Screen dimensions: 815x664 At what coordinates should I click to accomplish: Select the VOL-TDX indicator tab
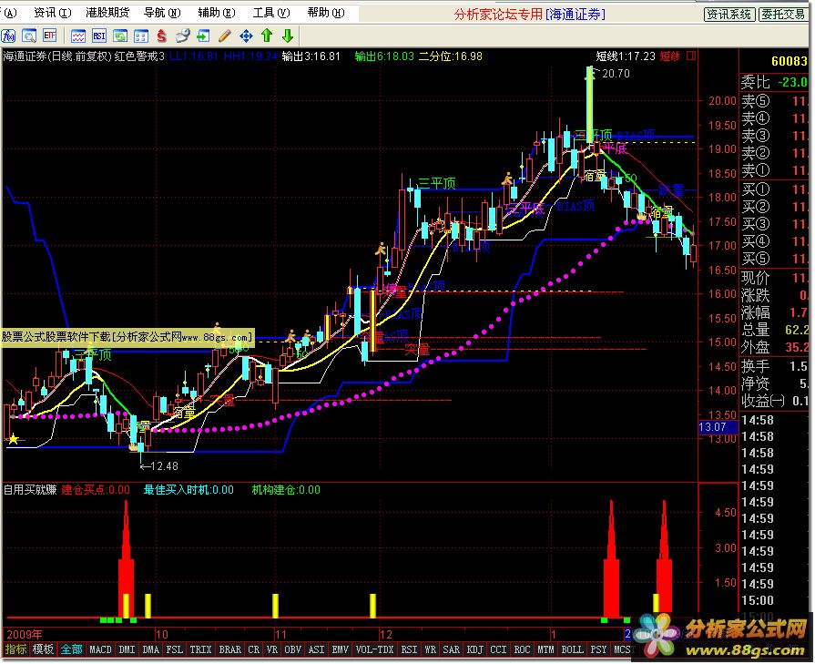click(375, 649)
